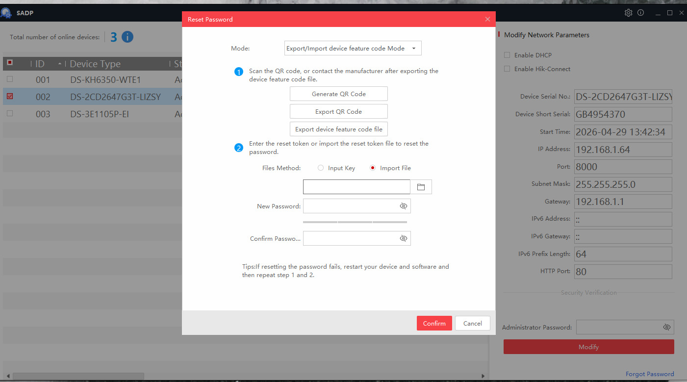
Task: Click the Subnet Mask field 255.255.255.0
Action: point(623,184)
